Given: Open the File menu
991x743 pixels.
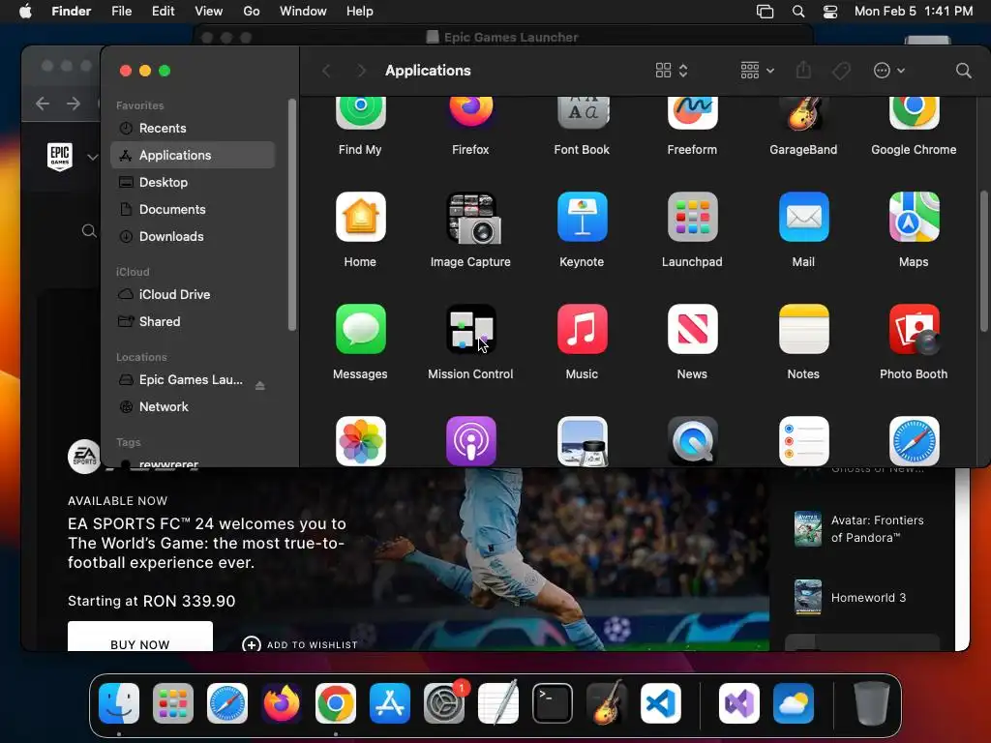Looking at the screenshot, I should pos(121,12).
